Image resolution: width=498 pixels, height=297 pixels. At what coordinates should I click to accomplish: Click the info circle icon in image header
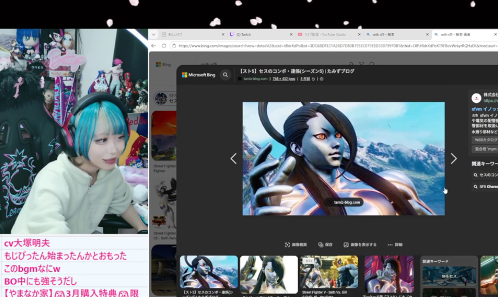[x=321, y=79]
